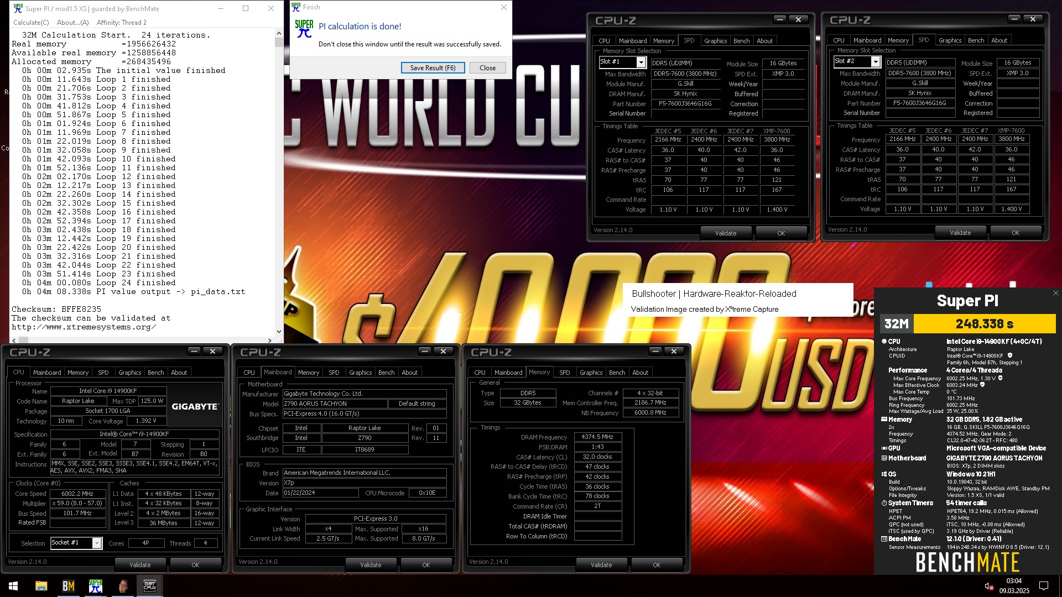
Task: Click the GIGABYTE logo in CPU-Z CPU window
Action: [195, 406]
